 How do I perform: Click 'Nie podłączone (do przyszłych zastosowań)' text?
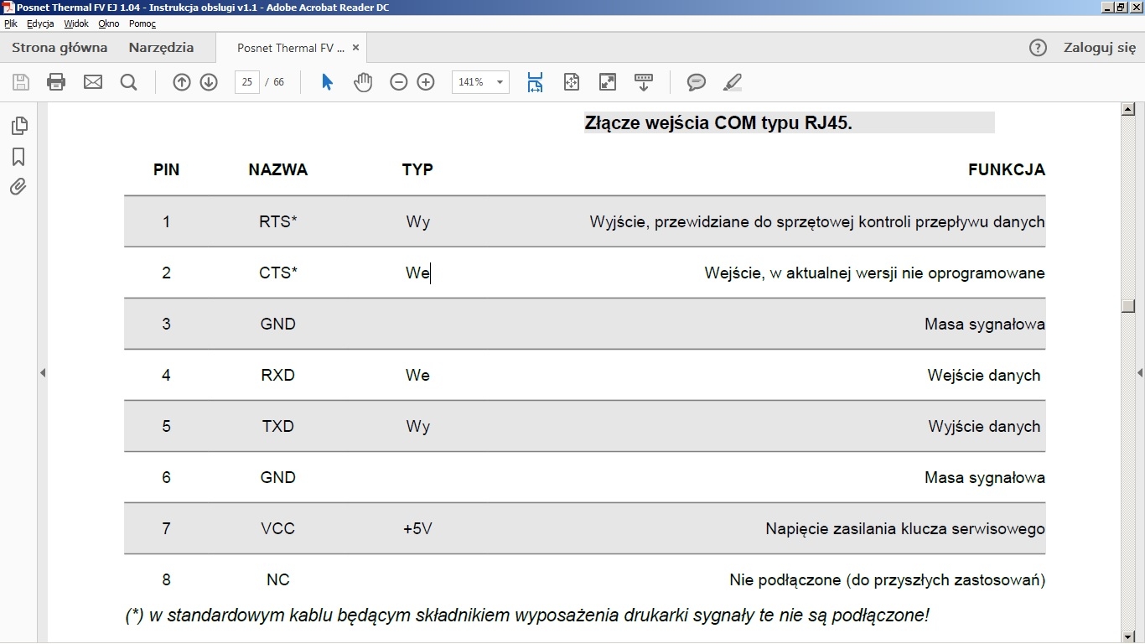click(x=888, y=579)
